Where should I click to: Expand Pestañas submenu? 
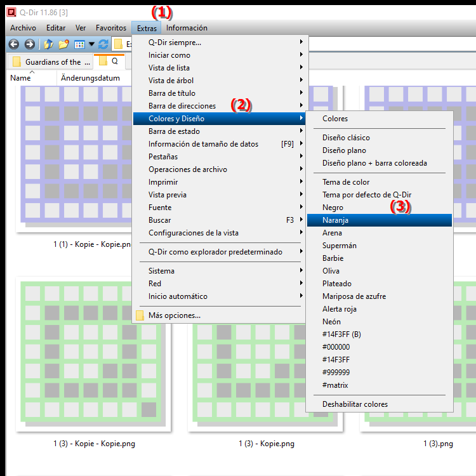(x=219, y=157)
